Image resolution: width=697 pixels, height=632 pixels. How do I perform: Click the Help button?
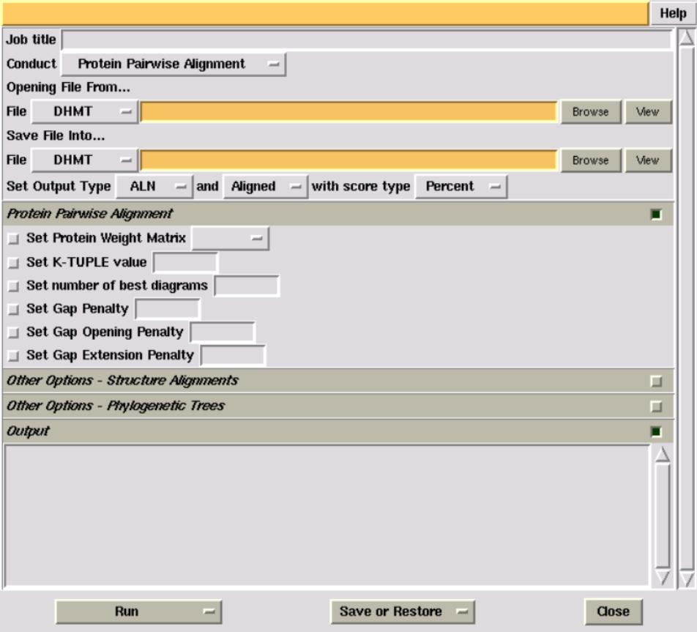click(673, 13)
